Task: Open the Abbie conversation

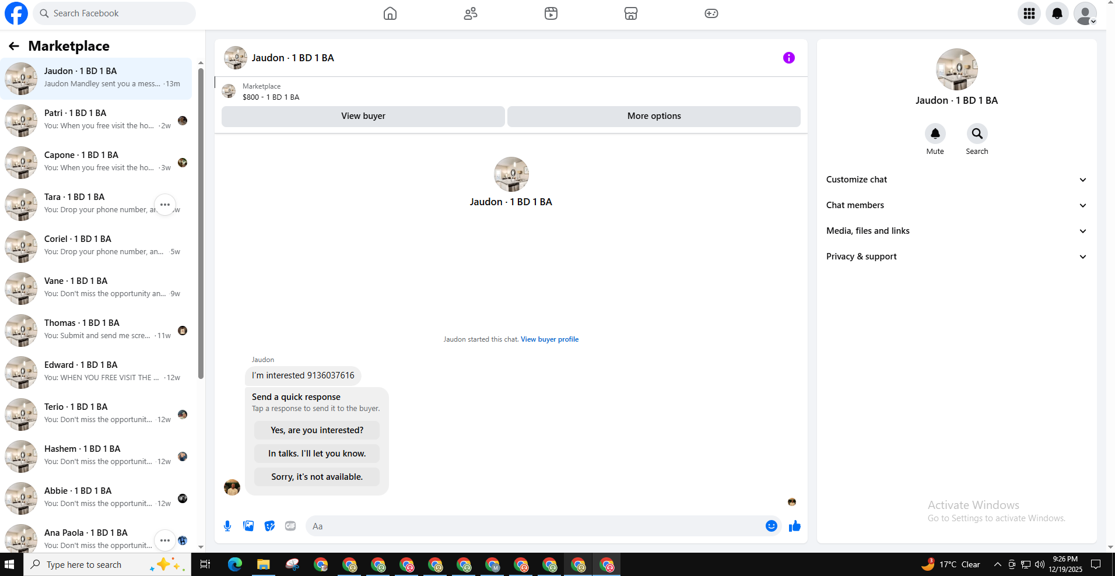Action: tap(97, 498)
